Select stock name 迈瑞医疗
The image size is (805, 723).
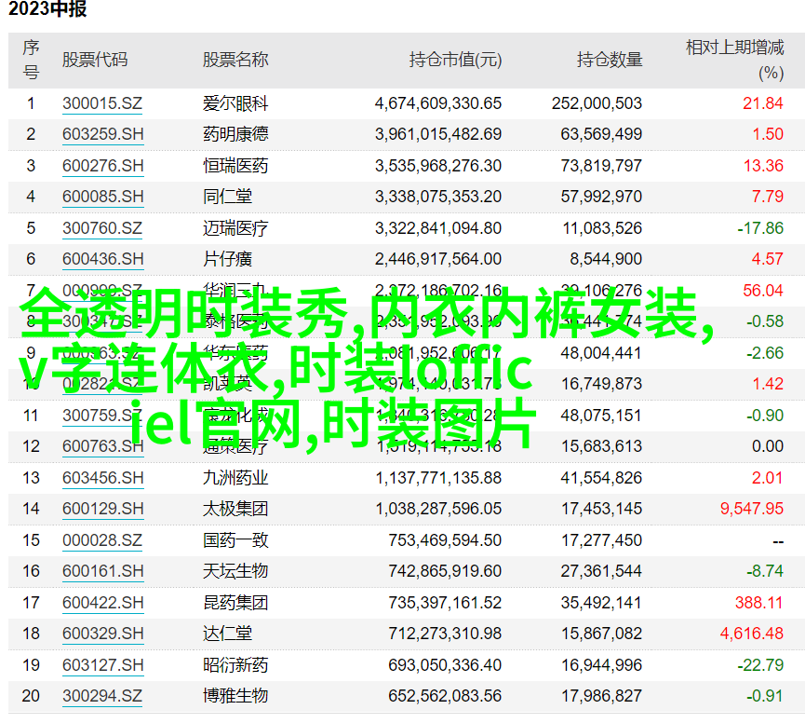coord(235,228)
